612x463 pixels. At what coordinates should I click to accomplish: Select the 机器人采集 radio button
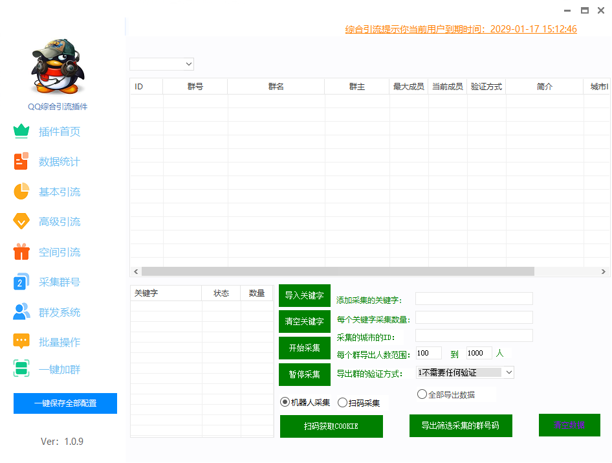pyautogui.click(x=285, y=402)
